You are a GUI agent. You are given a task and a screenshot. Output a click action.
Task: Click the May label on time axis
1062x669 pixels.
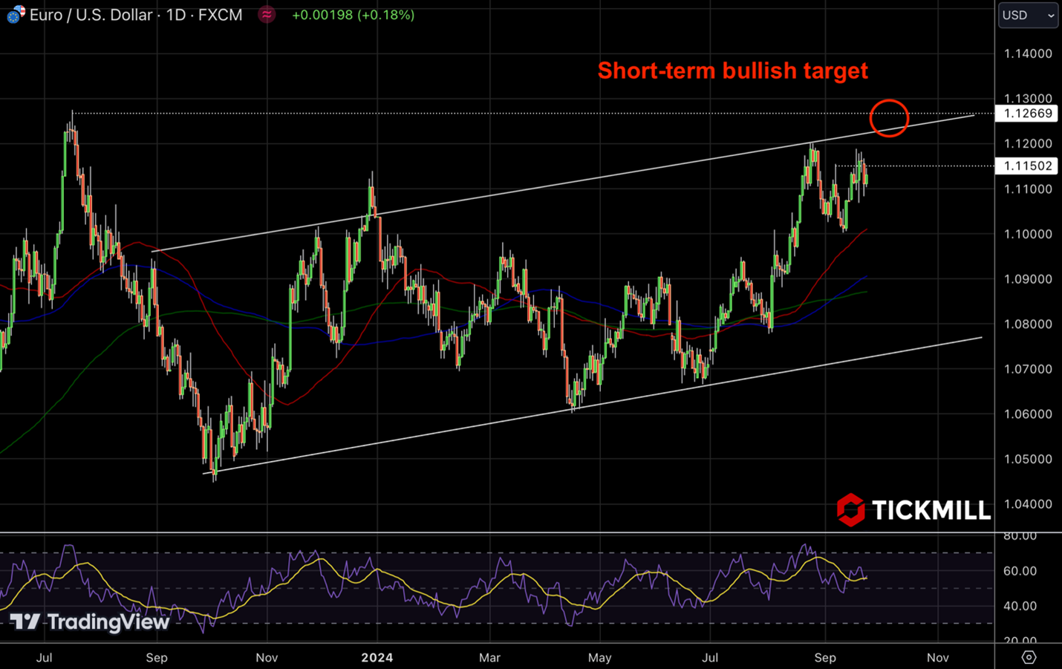pos(599,658)
